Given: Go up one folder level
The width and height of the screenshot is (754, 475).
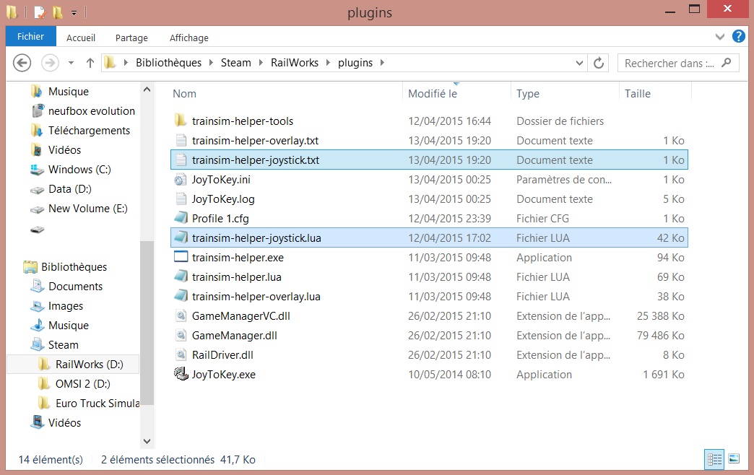Looking at the screenshot, I should pos(90,63).
